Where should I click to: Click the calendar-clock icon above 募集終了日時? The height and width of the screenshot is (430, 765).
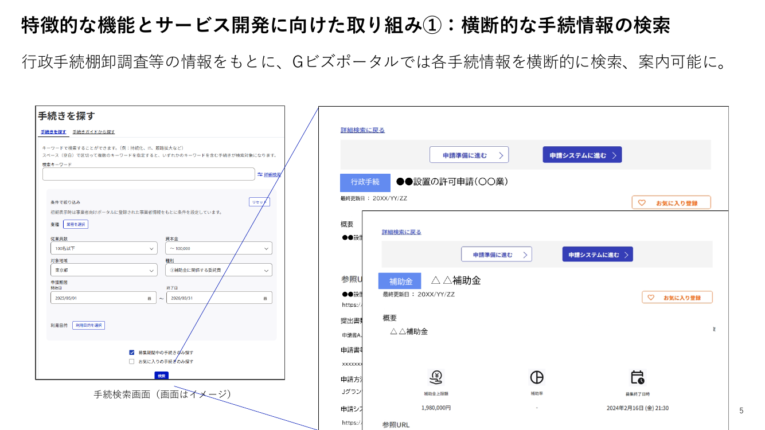point(637,377)
